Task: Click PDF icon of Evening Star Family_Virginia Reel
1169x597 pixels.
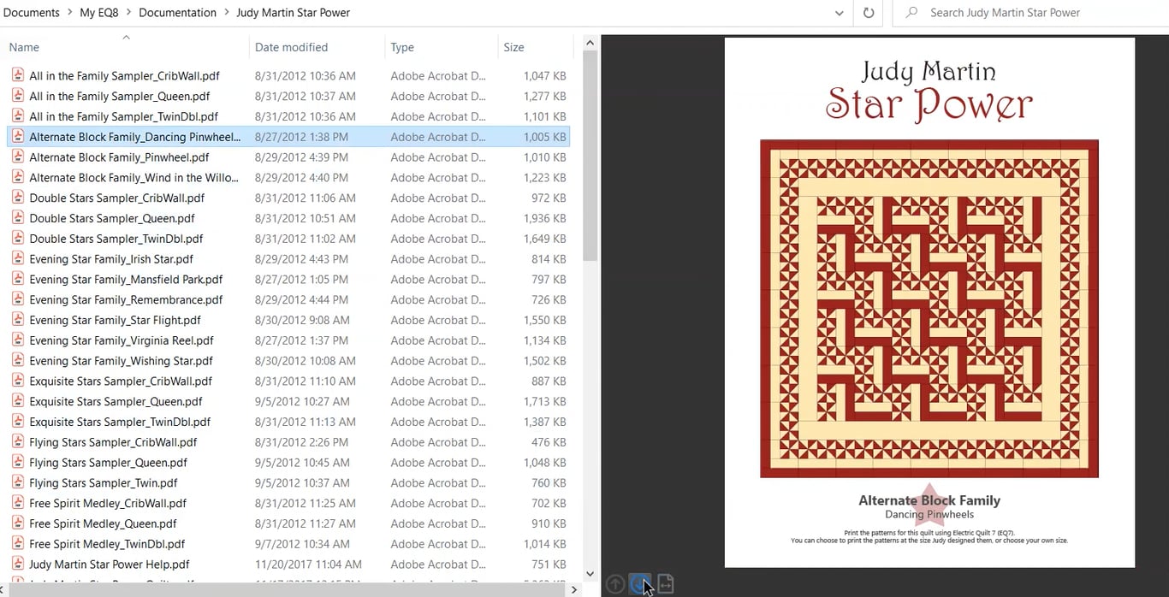Action: click(x=18, y=340)
